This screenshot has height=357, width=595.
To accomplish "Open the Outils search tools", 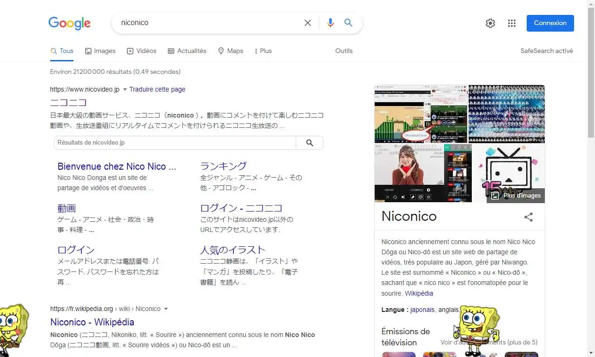I will (x=344, y=51).
